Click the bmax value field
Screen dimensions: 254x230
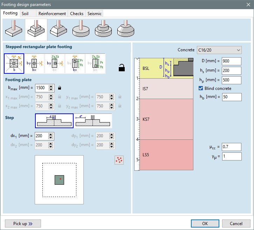[42, 88]
